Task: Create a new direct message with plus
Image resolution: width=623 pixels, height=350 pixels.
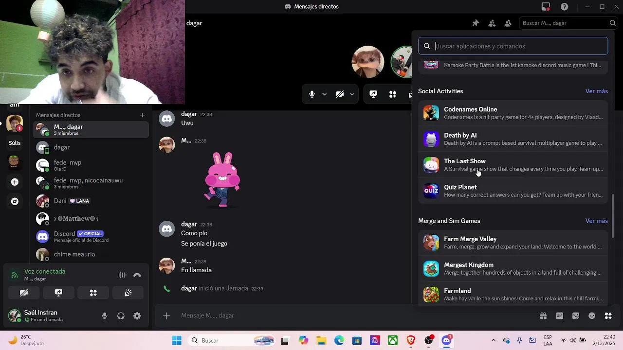Action: coord(142,115)
